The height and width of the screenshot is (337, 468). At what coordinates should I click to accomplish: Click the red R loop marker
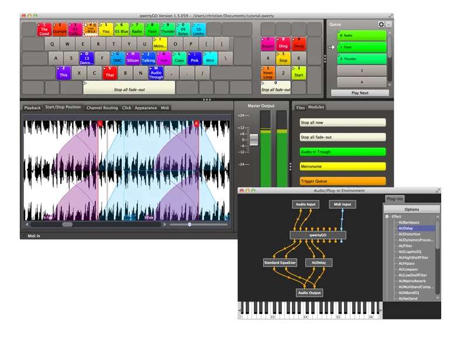click(197, 123)
